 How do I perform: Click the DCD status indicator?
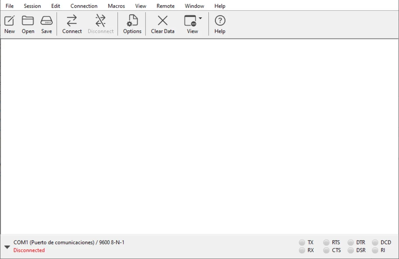(375, 242)
